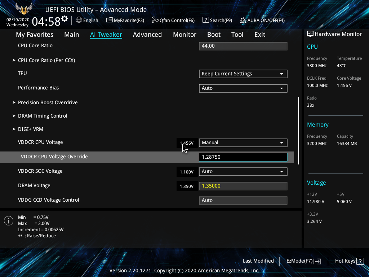Expand DRAM Timing Control submenu
This screenshot has height=277, width=369.
pos(43,116)
